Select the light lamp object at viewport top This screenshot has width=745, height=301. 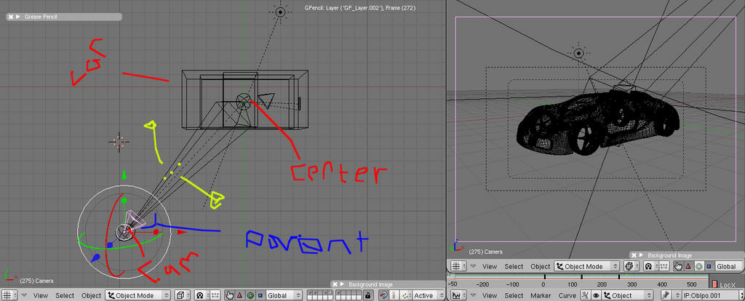click(x=280, y=12)
